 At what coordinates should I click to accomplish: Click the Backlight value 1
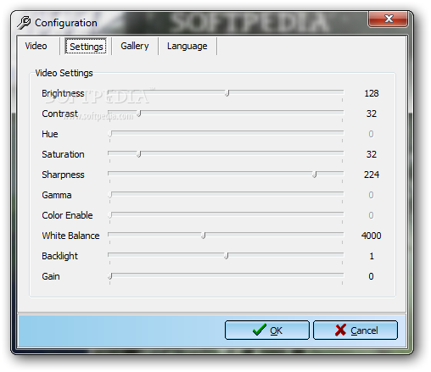point(372,256)
